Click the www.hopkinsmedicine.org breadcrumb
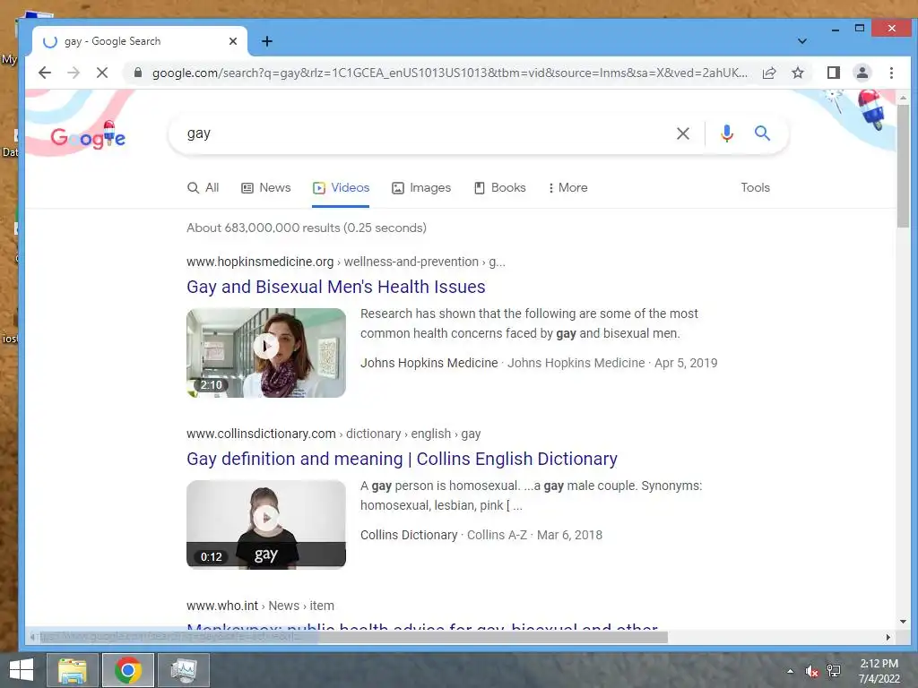Image resolution: width=918 pixels, height=688 pixels. pyautogui.click(x=346, y=262)
